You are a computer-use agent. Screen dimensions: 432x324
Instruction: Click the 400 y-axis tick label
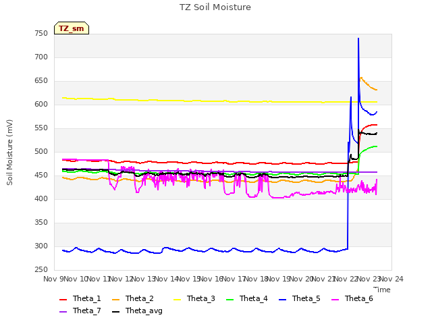41,198
